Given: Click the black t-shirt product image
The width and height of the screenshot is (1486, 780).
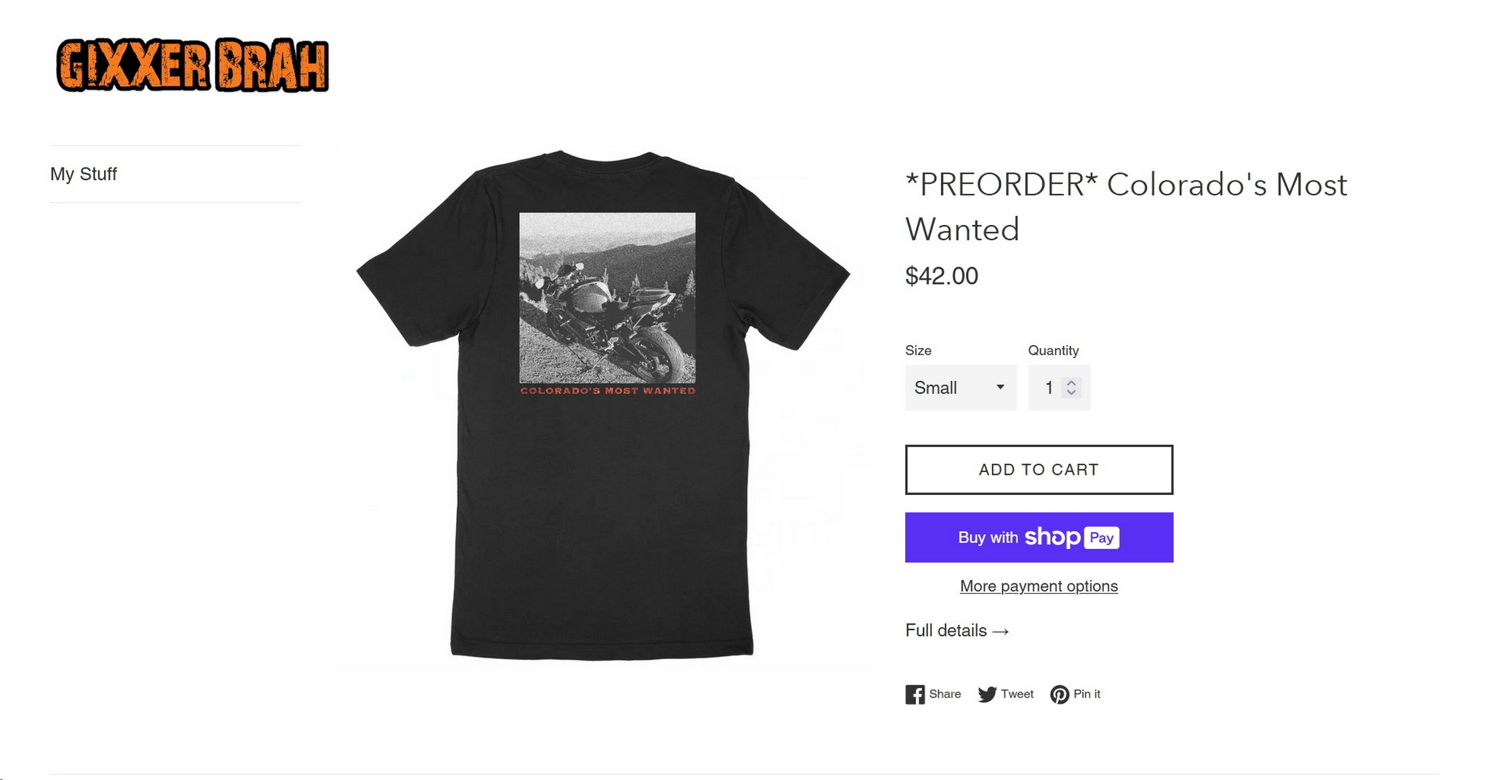Looking at the screenshot, I should 603,405.
